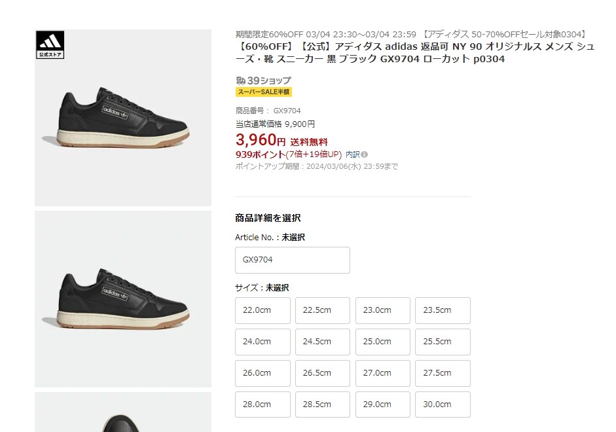Viewport: 616px width, 432px height.
Task: Click the 内訳 points breakdown link
Action: tap(352, 154)
